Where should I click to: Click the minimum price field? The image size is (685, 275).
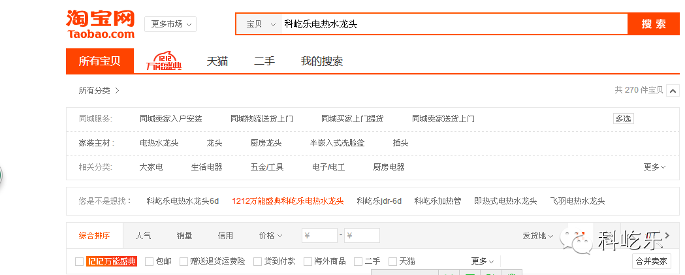(319, 236)
